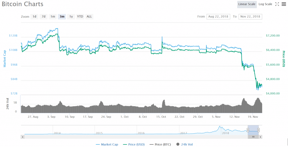Toggle the 24h Vol legend item

185,144
